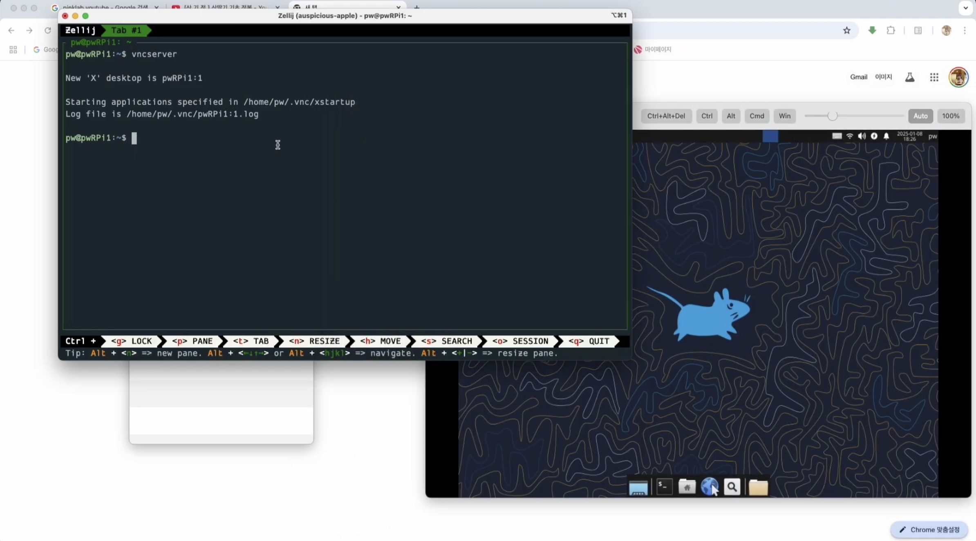Bookmark the page with the star icon

tap(846, 31)
